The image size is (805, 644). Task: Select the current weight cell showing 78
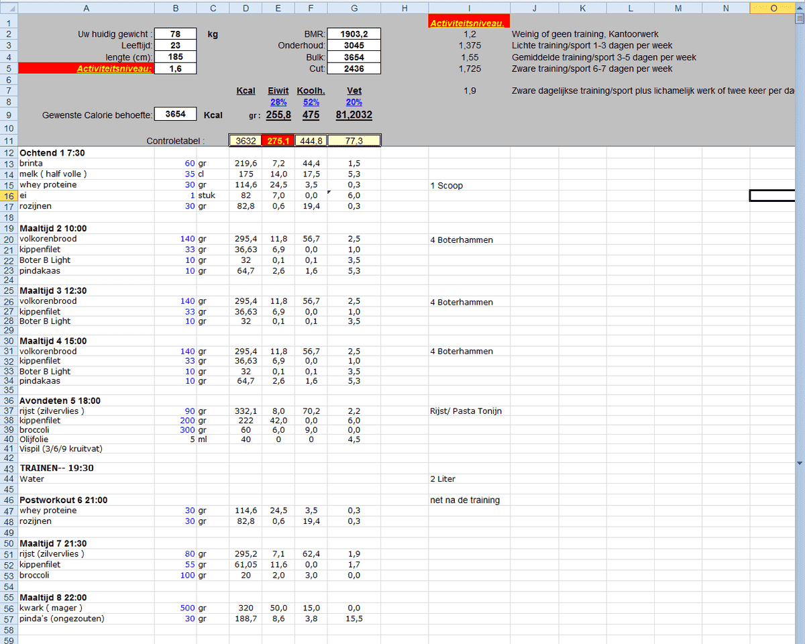click(x=175, y=34)
